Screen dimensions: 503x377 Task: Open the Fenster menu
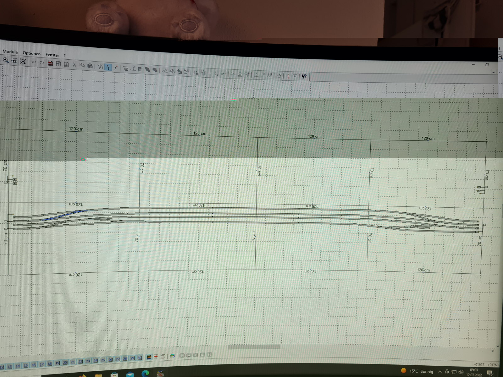click(x=52, y=55)
